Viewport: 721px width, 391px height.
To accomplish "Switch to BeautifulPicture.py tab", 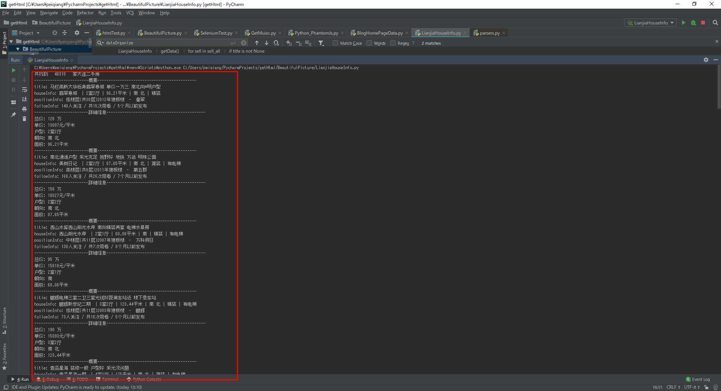I will (x=163, y=33).
